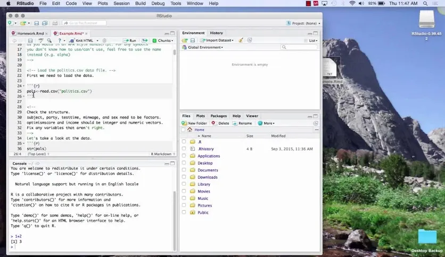Tick the checkbox for Movies folder
The height and width of the screenshot is (257, 445).
click(184, 191)
